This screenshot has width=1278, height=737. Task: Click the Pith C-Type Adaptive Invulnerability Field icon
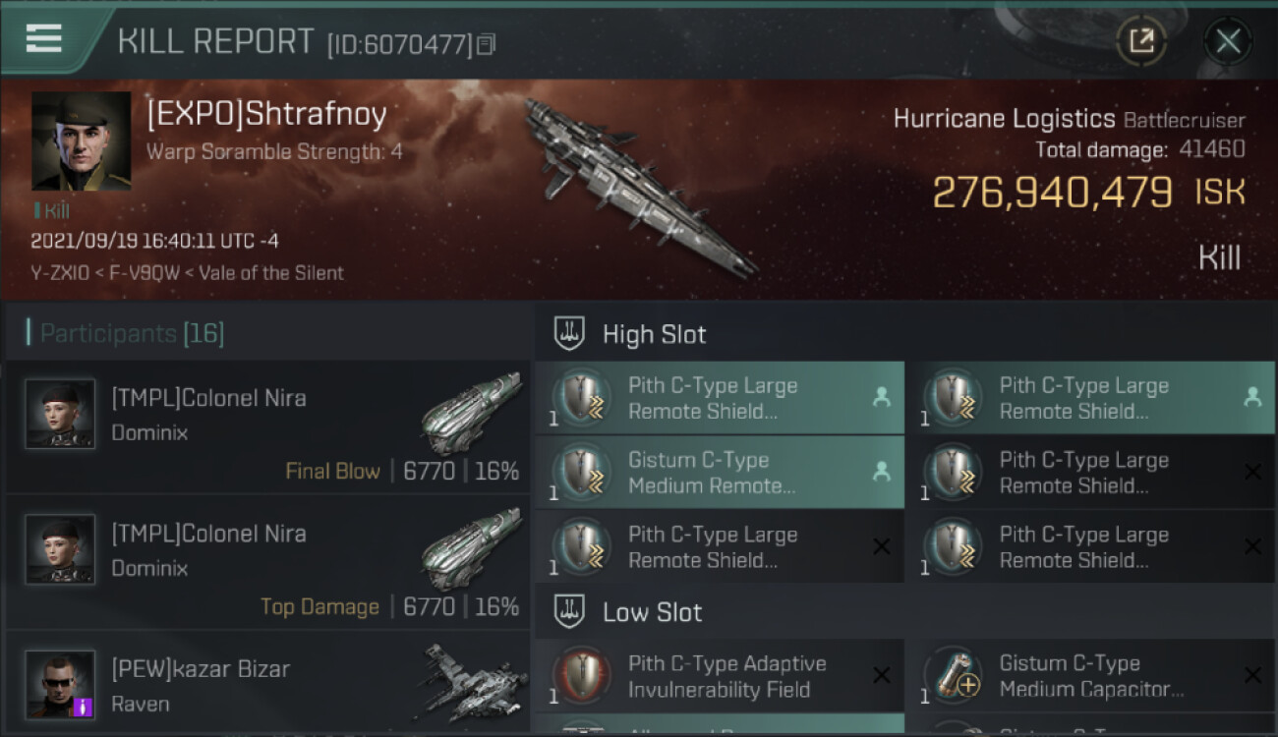click(580, 676)
